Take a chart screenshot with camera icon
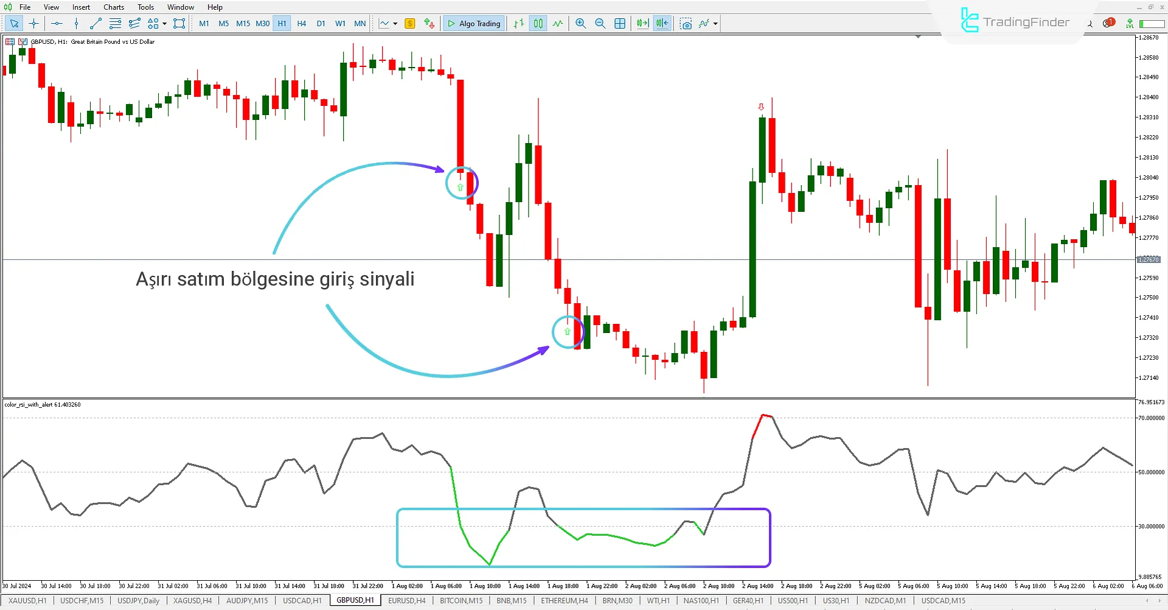This screenshot has height=610, width=1168. (686, 24)
